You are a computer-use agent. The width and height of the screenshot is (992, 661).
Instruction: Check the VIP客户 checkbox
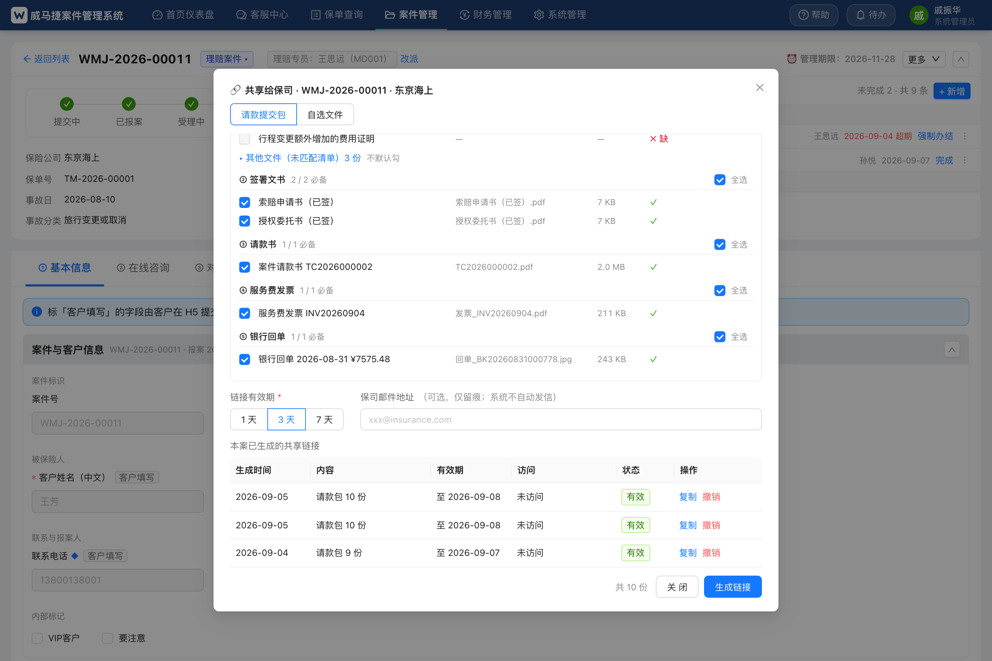pos(37,638)
